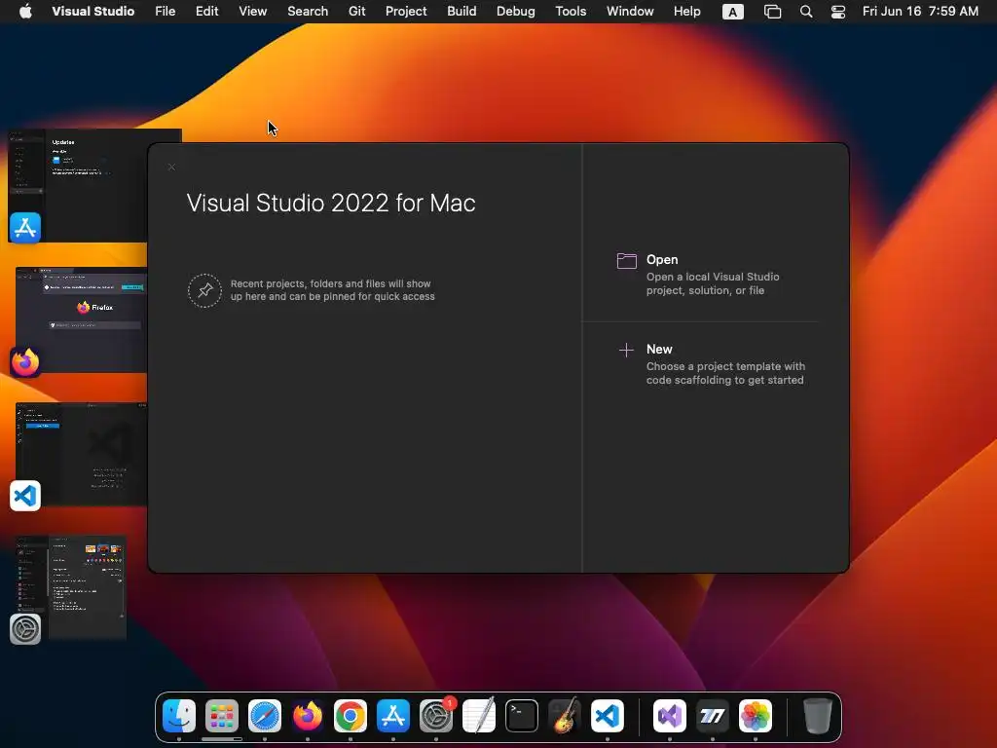Close the Visual Studio start window
This screenshot has width=997, height=748.
tap(171, 168)
